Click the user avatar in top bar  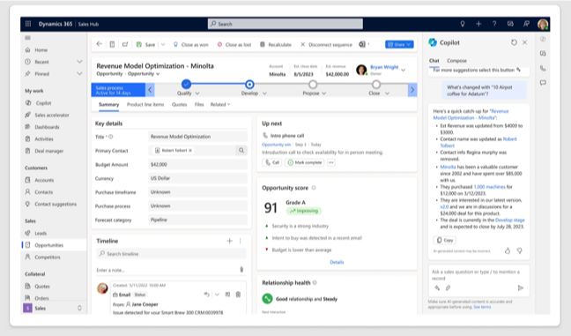pos(543,24)
